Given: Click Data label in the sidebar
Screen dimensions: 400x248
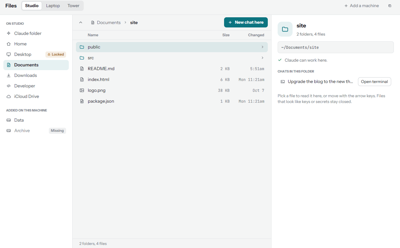Looking at the screenshot, I should coord(19,120).
